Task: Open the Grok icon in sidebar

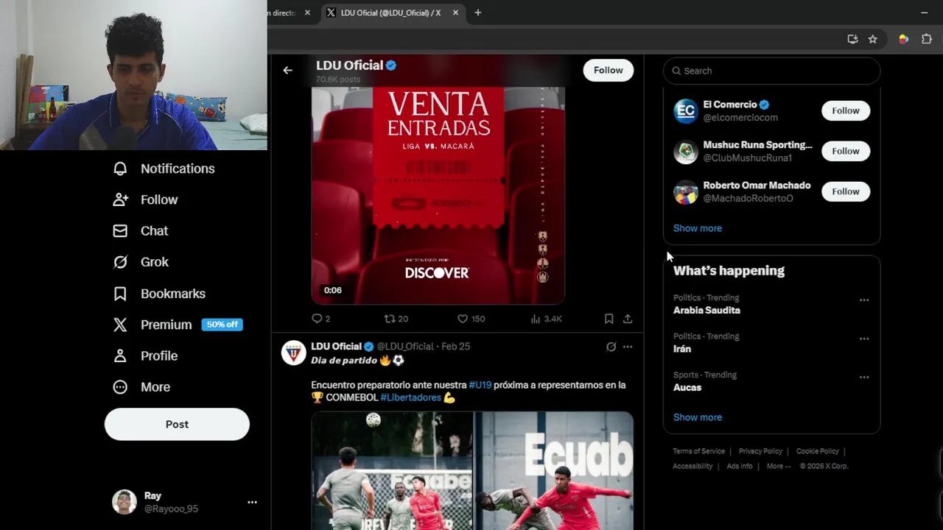Action: pyautogui.click(x=120, y=262)
